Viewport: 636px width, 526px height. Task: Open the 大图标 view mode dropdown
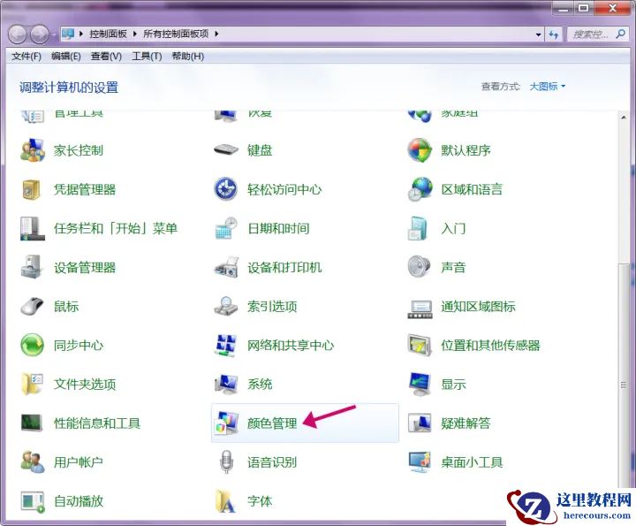[x=547, y=86]
